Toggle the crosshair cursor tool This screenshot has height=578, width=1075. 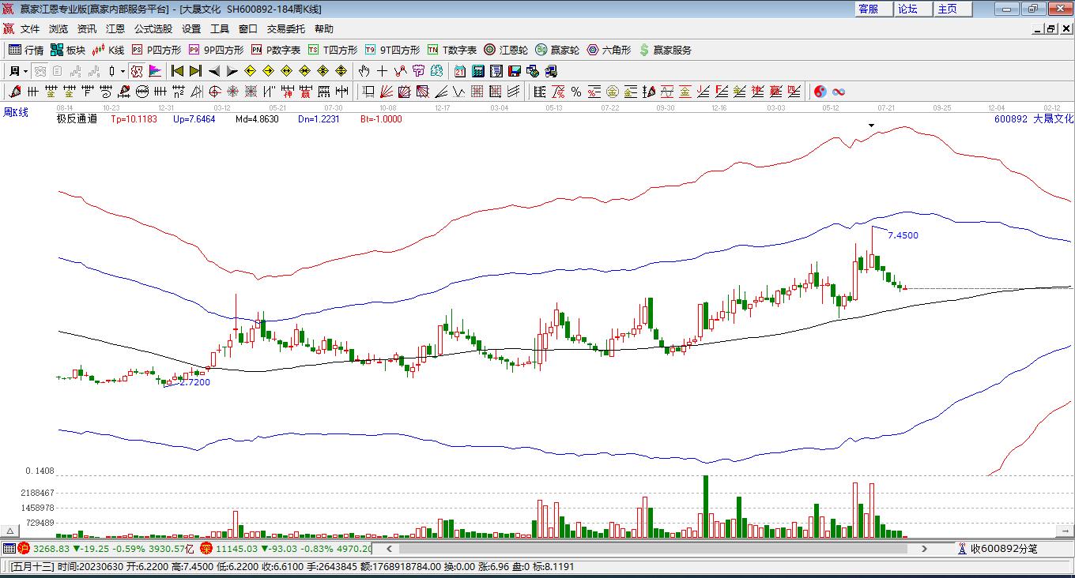tap(383, 71)
